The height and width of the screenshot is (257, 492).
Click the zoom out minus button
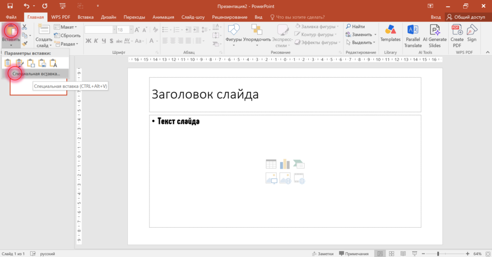423,254
